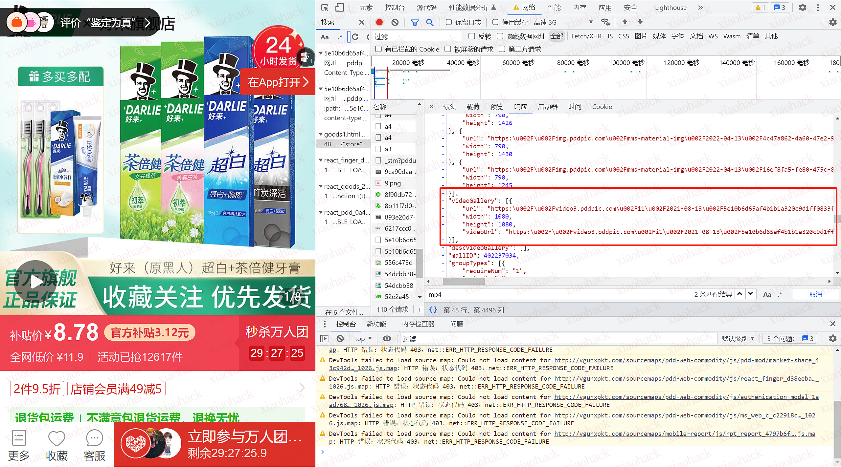Tick the 隐藏数据网址 checkbox
Screen dimensions: 841x467
pos(500,36)
